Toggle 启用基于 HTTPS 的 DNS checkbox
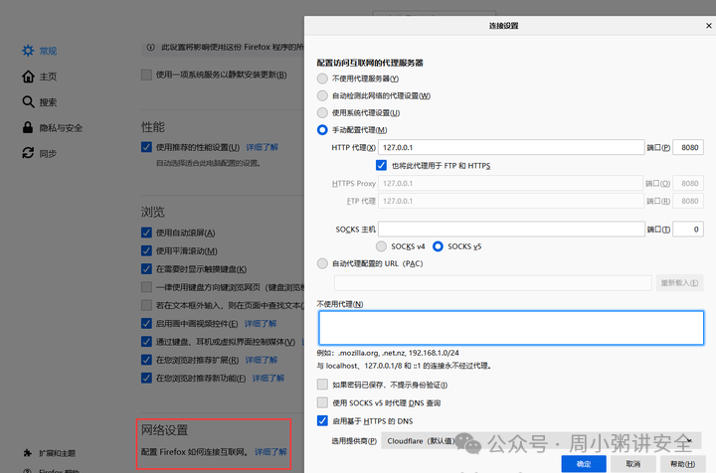716x473 pixels. pos(322,420)
